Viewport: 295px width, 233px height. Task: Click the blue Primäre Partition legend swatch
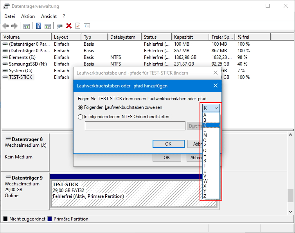49,219
